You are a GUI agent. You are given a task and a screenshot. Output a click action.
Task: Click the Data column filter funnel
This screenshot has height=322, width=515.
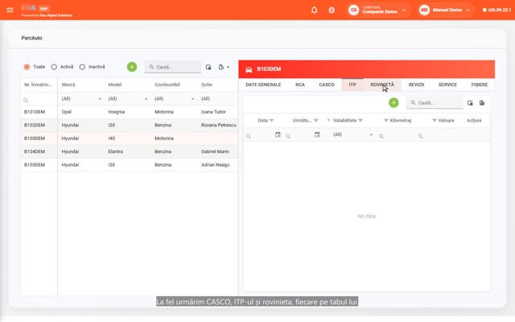pyautogui.click(x=271, y=121)
